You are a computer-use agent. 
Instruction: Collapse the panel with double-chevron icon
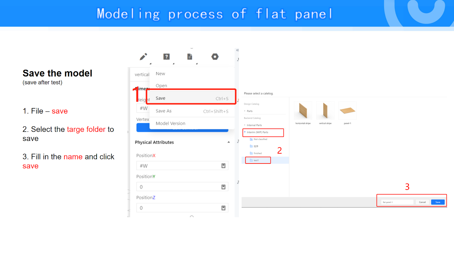pos(237,50)
